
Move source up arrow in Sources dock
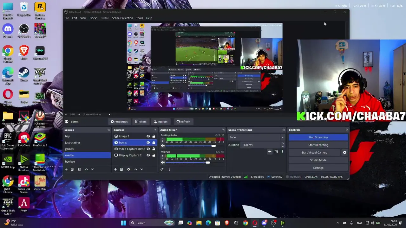136,169
